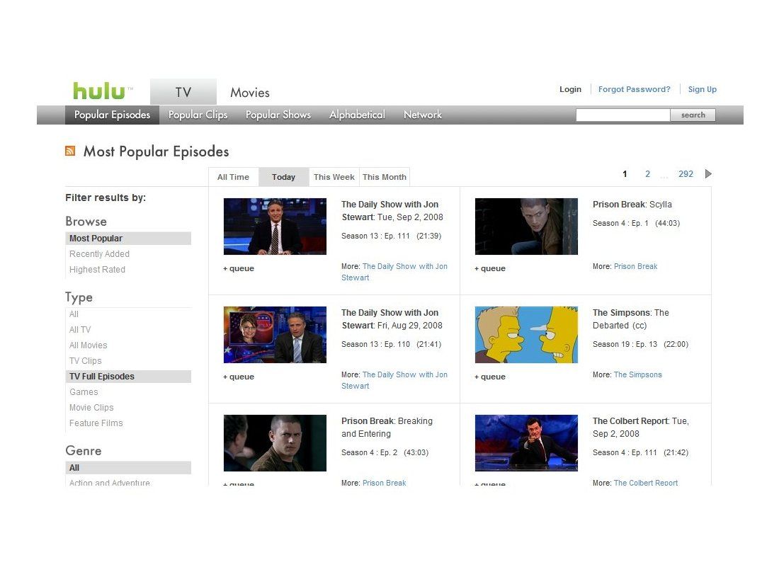Viewport: 779px width, 584px height.
Task: Select the TV Clips type filter
Action: point(84,360)
